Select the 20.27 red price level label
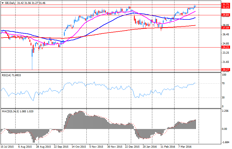The image size is (232, 149). [x=226, y=70]
